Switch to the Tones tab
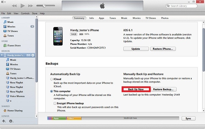The height and width of the screenshot is (129, 205). click(113, 18)
